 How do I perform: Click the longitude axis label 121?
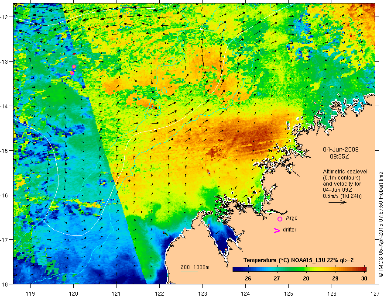(117, 294)
